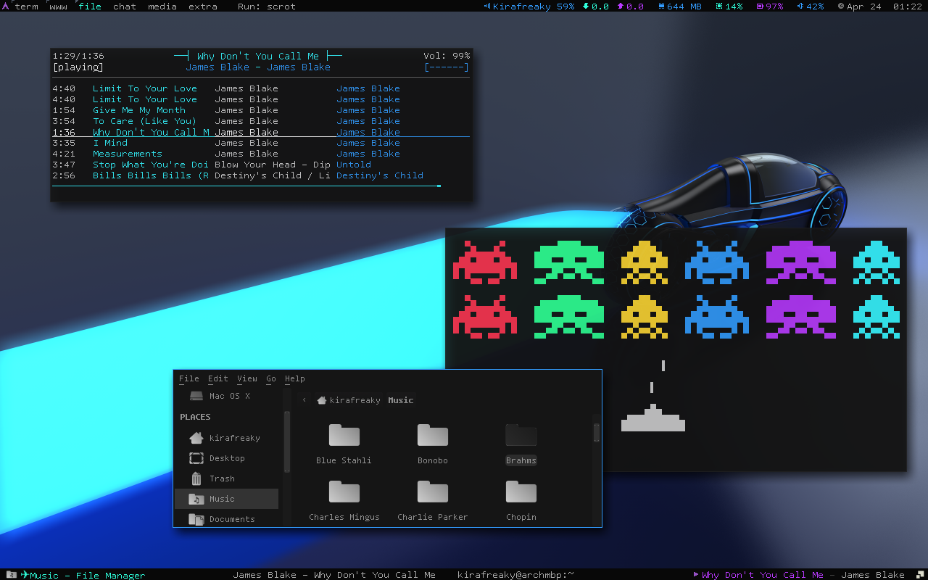This screenshot has height=580, width=928.
Task: Click the 644 MB memory indicator
Action: click(680, 7)
